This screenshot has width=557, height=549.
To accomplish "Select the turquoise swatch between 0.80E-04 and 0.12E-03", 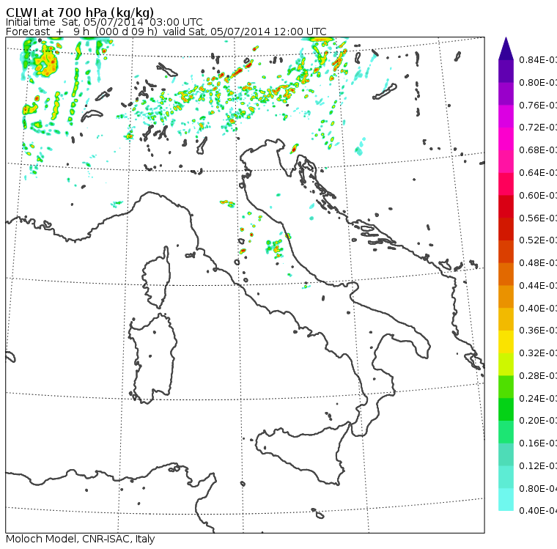I will click(x=506, y=477).
